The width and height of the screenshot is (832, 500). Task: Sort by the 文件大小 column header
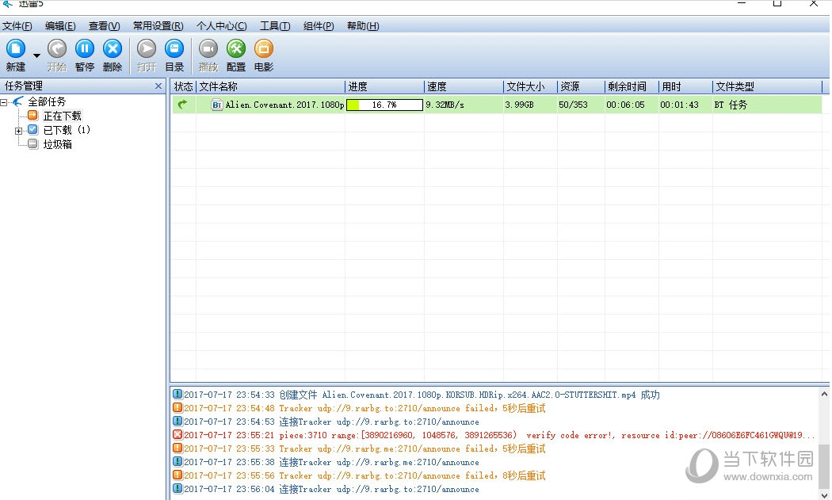pos(530,86)
